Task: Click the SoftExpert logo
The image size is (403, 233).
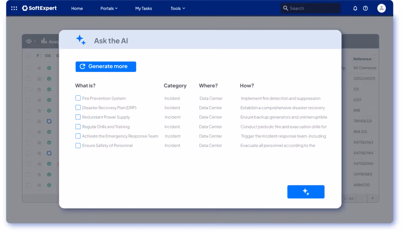Action: (x=39, y=8)
